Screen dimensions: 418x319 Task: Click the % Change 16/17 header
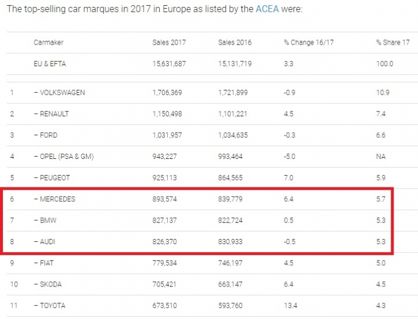309,42
